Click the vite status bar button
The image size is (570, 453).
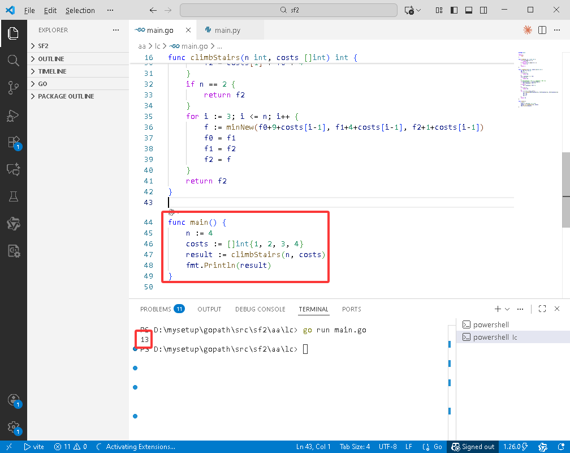tap(34, 447)
